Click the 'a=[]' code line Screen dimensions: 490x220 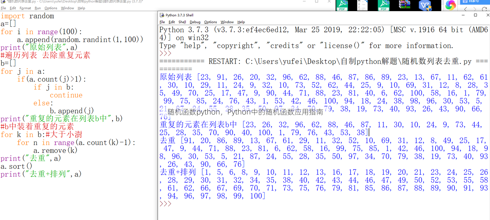click(8, 24)
